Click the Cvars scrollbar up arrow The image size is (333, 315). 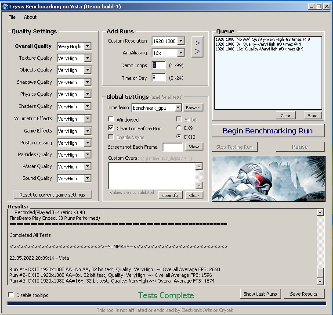coord(199,166)
